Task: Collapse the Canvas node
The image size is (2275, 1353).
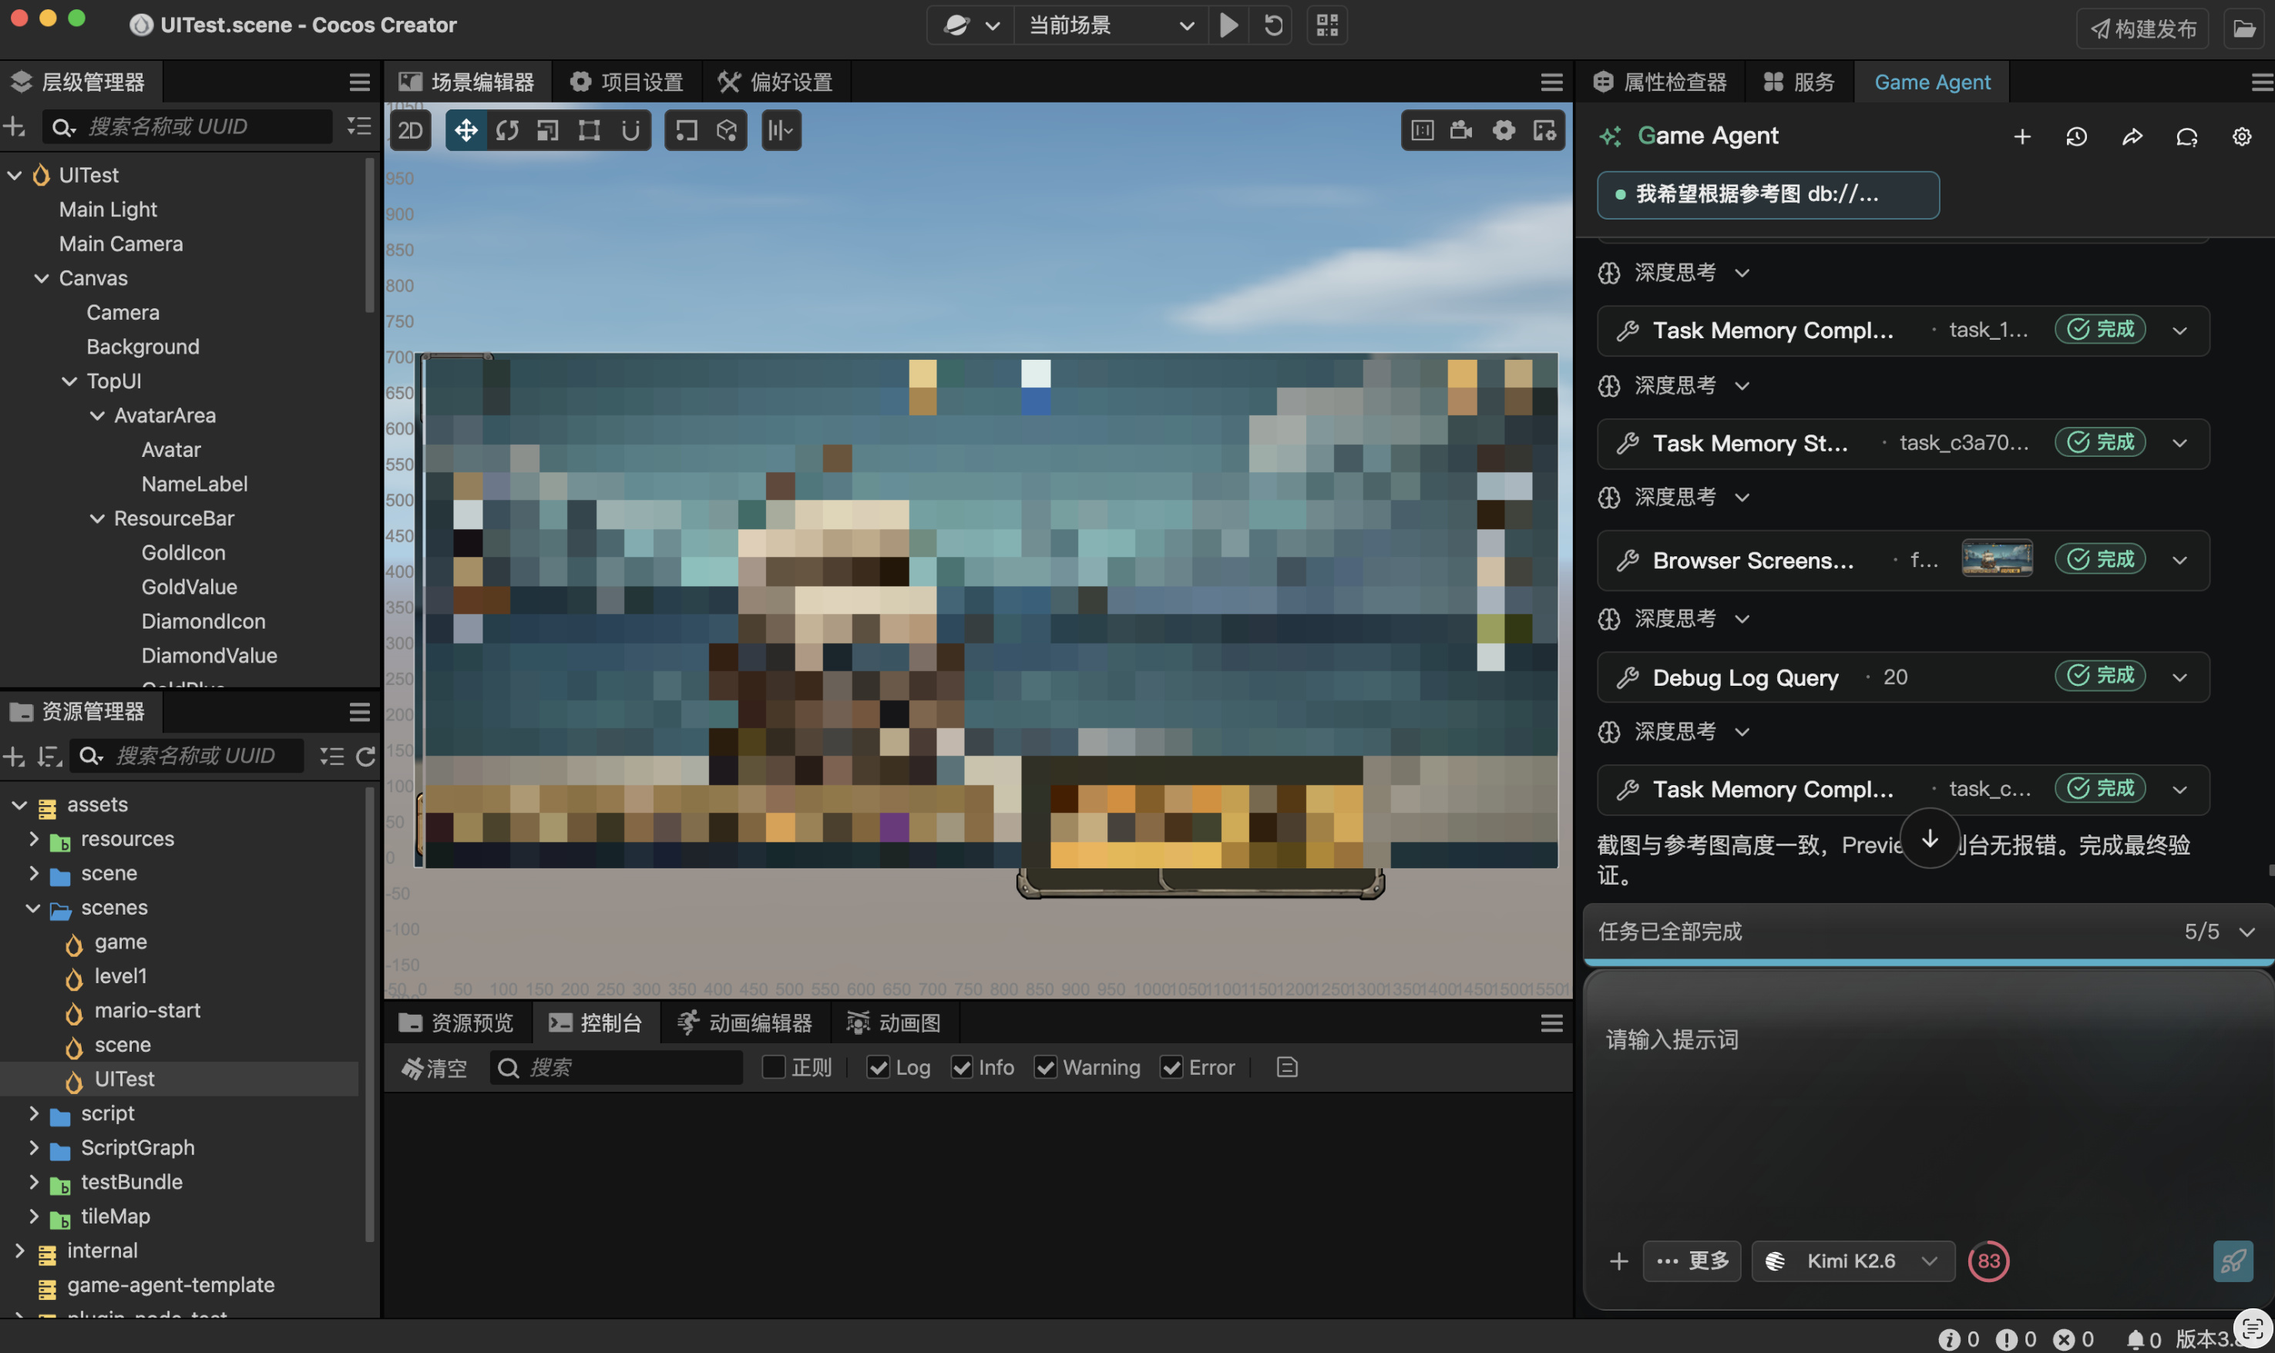Action: click(x=42, y=278)
